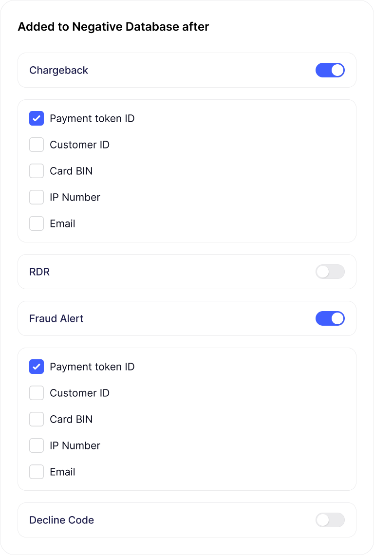Image resolution: width=374 pixels, height=555 pixels.
Task: Disable the Fraud Alert toggle switch
Action: [x=330, y=318]
